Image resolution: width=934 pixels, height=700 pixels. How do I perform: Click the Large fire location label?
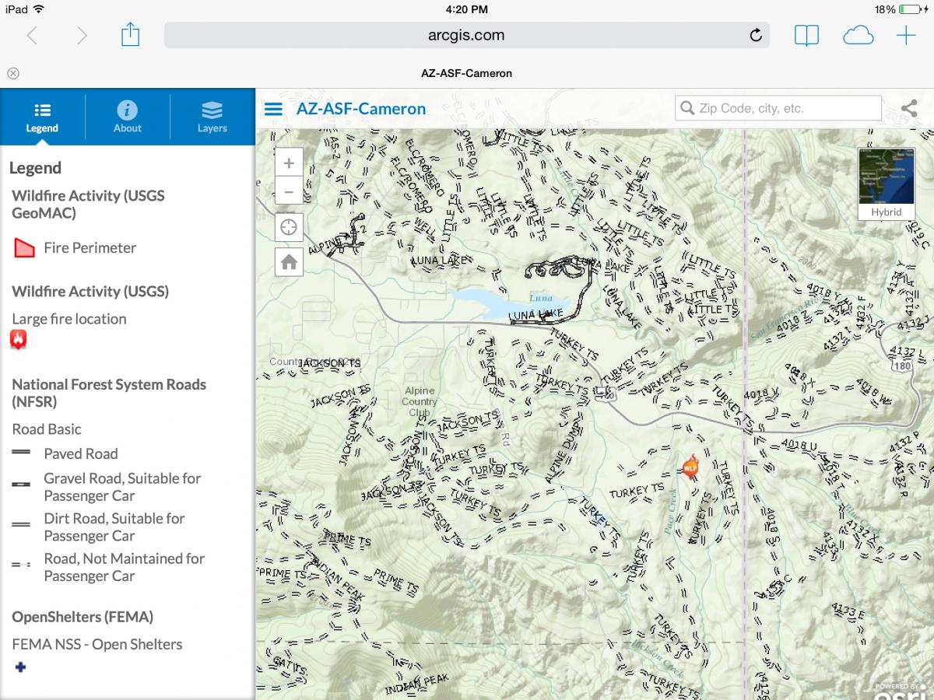click(x=69, y=319)
